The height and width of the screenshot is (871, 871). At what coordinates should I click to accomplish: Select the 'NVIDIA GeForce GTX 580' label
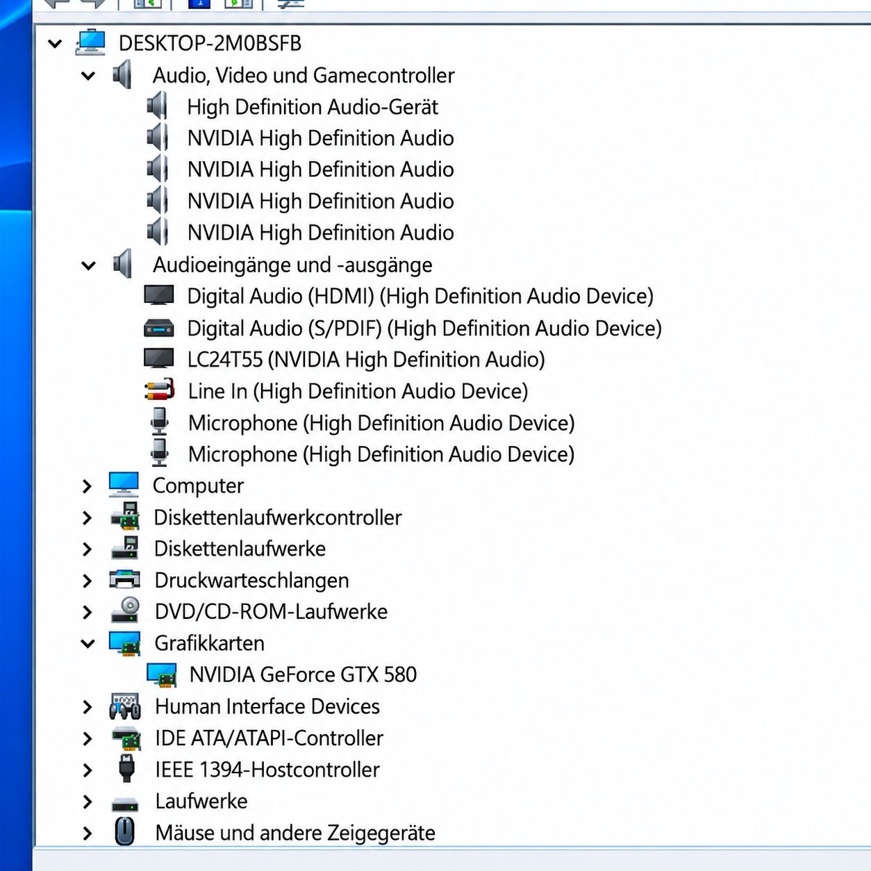pos(303,674)
